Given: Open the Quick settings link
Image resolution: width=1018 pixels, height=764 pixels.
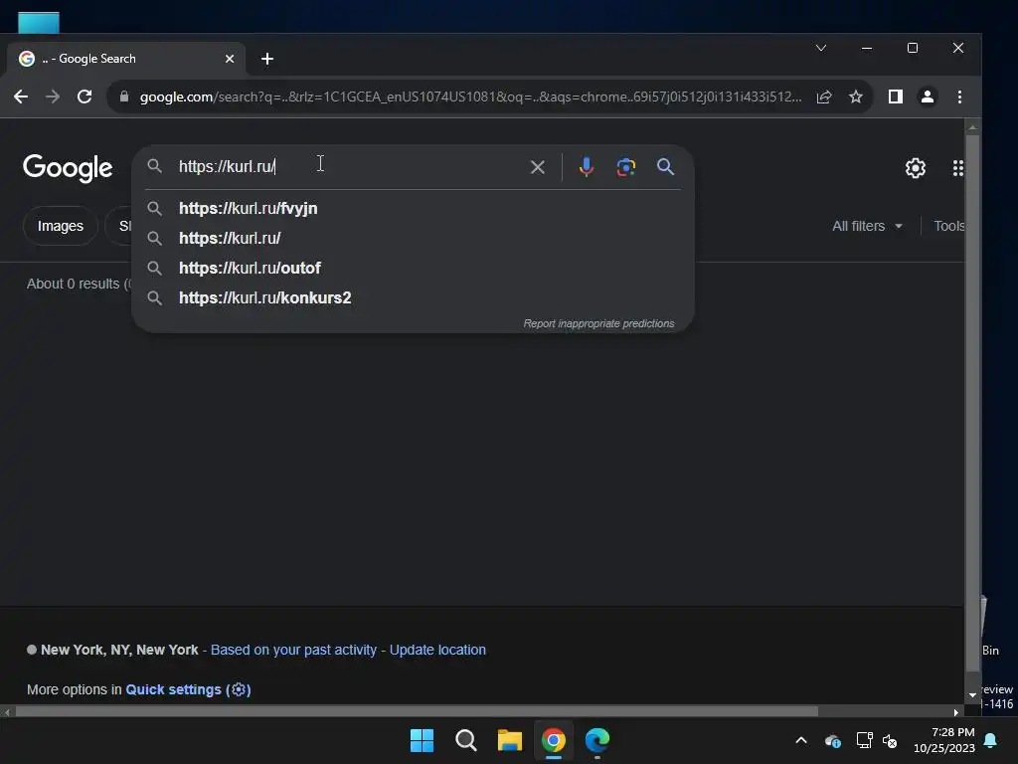Looking at the screenshot, I should click(188, 689).
